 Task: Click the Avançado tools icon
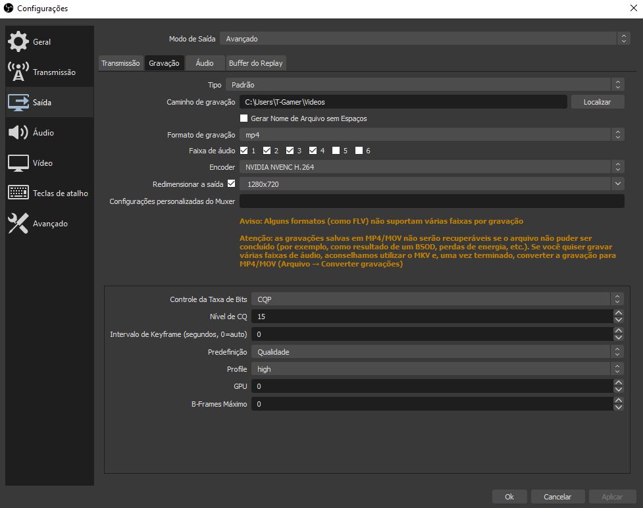coord(18,223)
